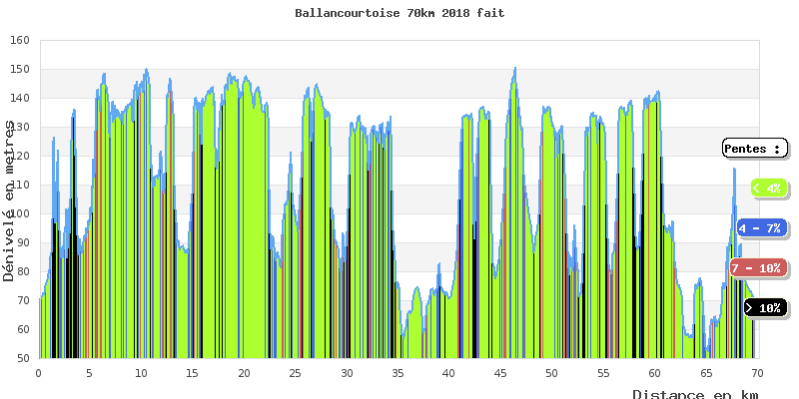Screen dimensions: 799x399
Task: Click the 120 elevation axis tick label
Action: (x=19, y=157)
